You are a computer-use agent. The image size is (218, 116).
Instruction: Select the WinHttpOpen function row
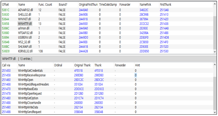point(107,80)
